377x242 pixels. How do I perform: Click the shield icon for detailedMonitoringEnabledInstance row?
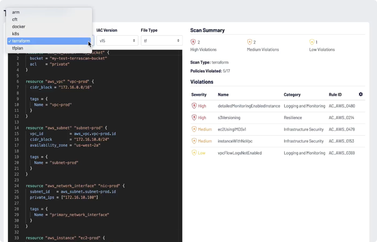coord(194,106)
